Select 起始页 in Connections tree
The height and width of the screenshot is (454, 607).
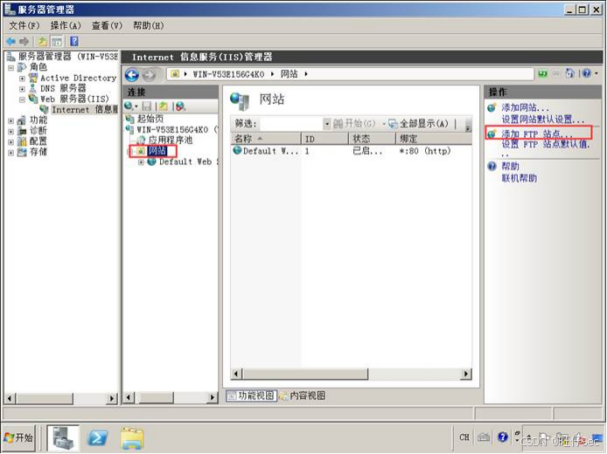(x=150, y=119)
